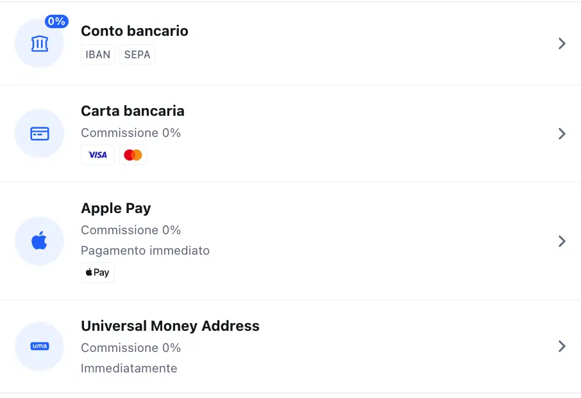Viewport: 581px width, 398px height.
Task: Choose Universal Money Address title
Action: 170,326
